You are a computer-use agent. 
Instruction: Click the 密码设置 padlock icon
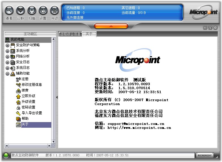pyautogui.click(x=18, y=108)
